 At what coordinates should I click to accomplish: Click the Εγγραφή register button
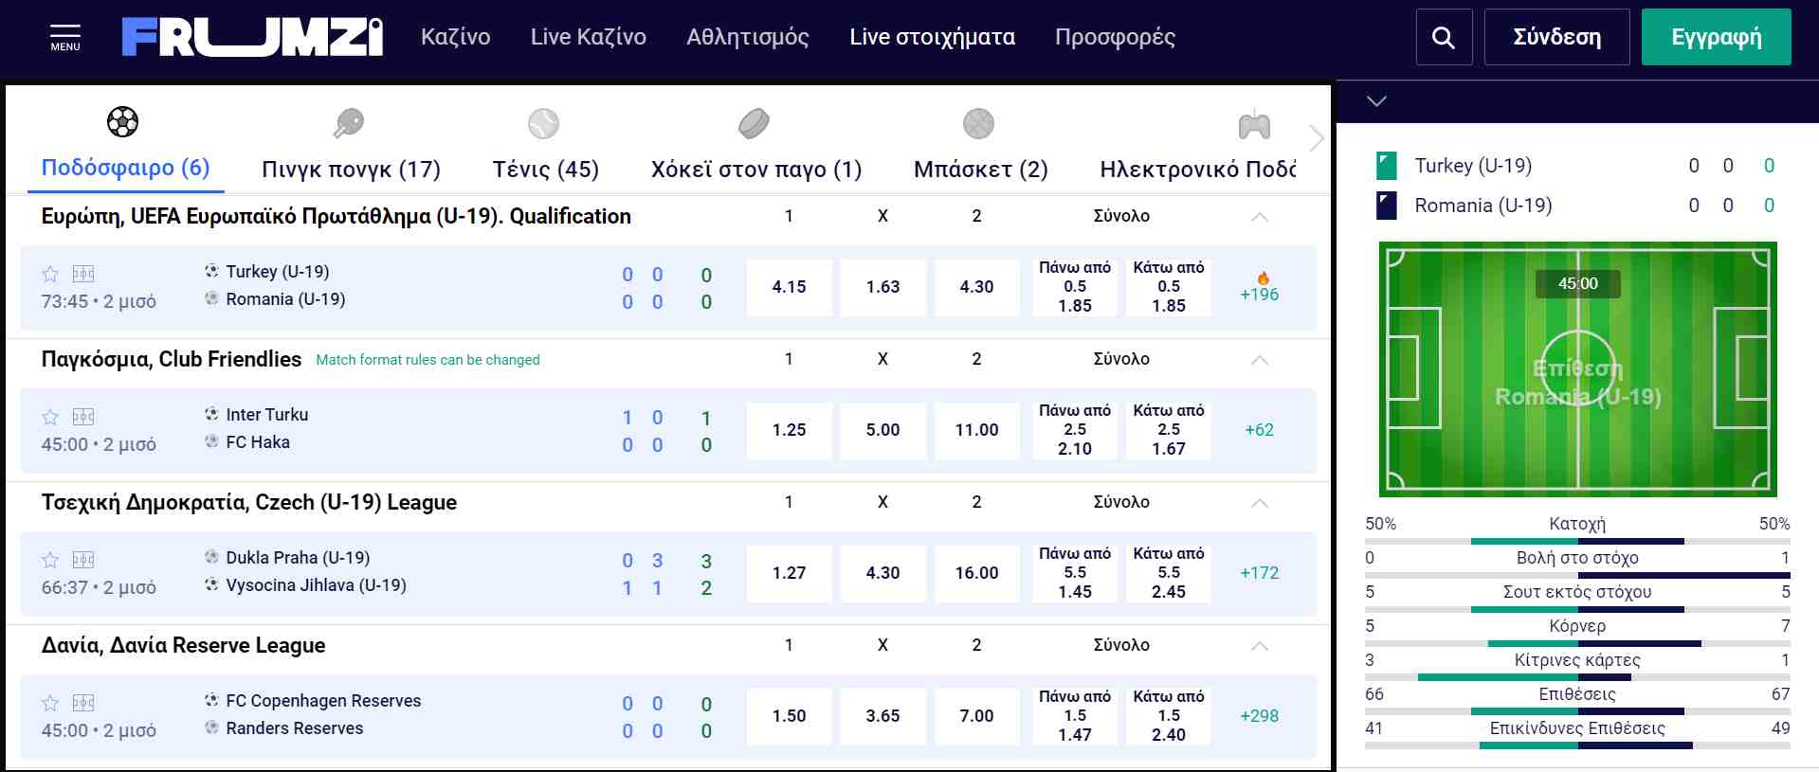[1716, 37]
